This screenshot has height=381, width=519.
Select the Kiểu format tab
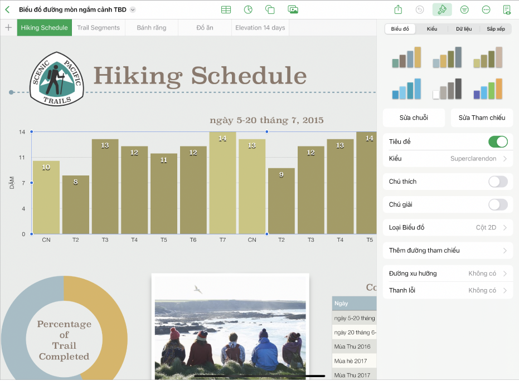(432, 29)
